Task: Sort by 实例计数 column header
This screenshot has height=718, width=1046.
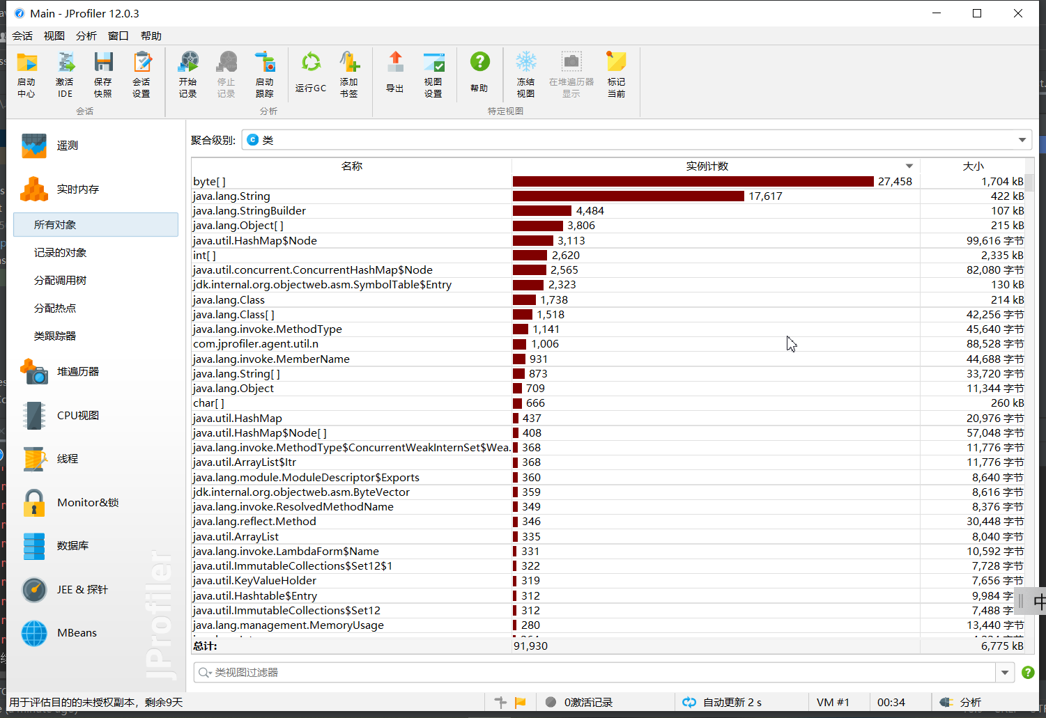Action: coord(716,166)
